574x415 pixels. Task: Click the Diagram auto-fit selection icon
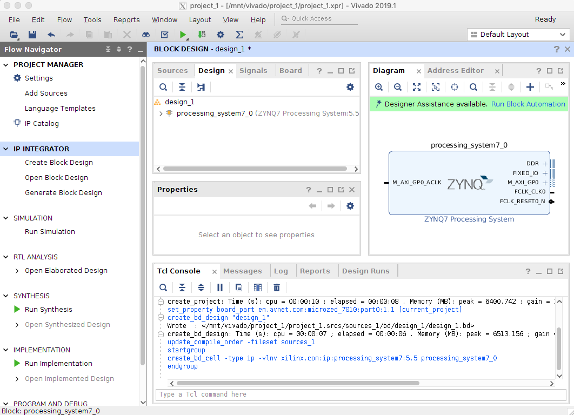pos(436,87)
